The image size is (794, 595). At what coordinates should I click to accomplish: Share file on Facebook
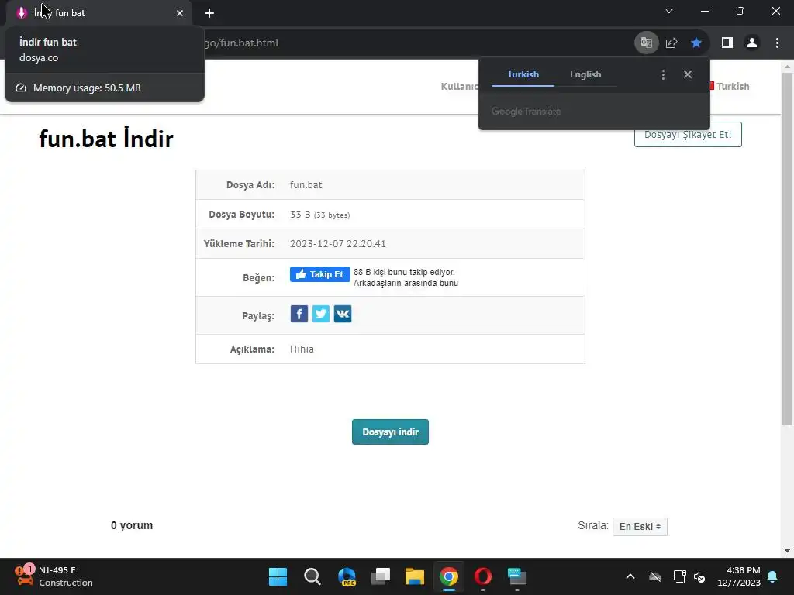click(299, 314)
